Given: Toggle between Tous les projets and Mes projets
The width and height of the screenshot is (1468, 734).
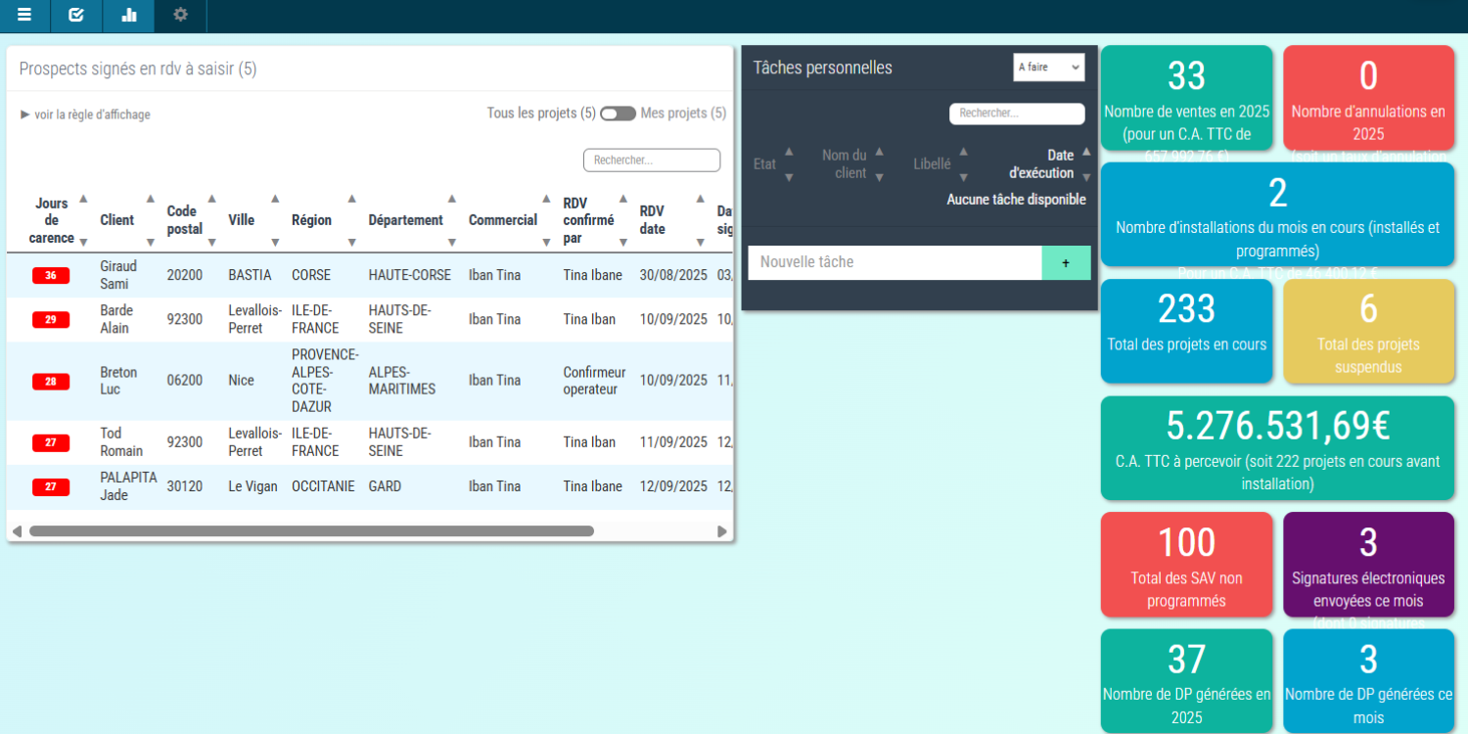Looking at the screenshot, I should [x=618, y=114].
